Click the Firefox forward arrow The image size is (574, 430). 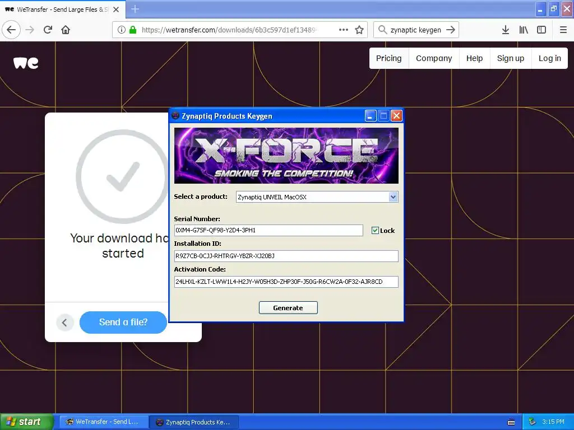(x=30, y=30)
